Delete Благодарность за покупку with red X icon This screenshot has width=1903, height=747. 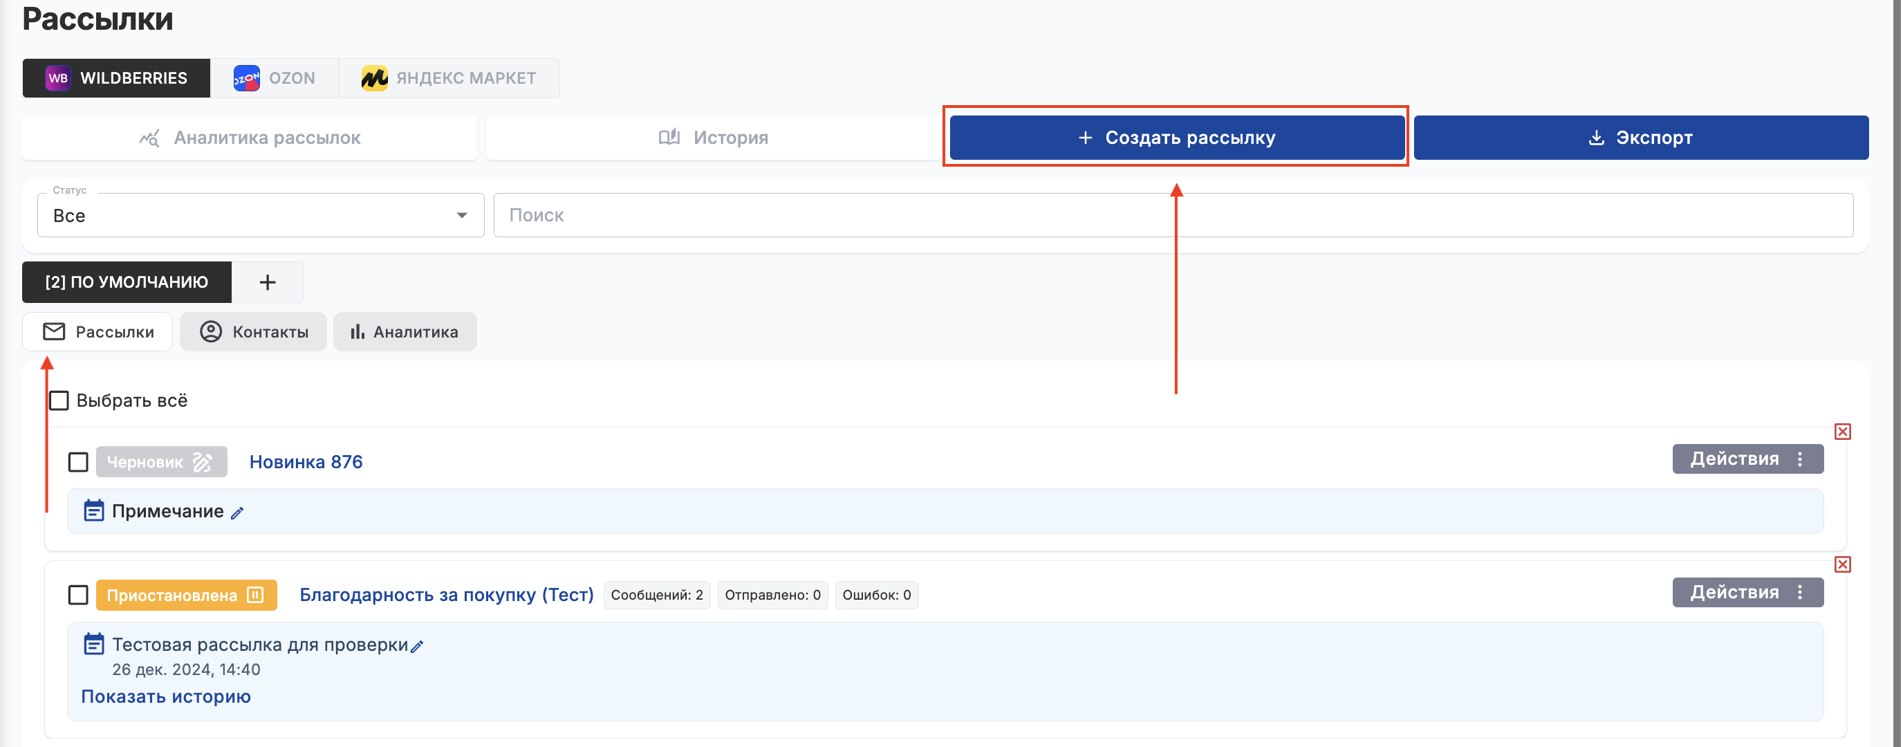click(1842, 564)
